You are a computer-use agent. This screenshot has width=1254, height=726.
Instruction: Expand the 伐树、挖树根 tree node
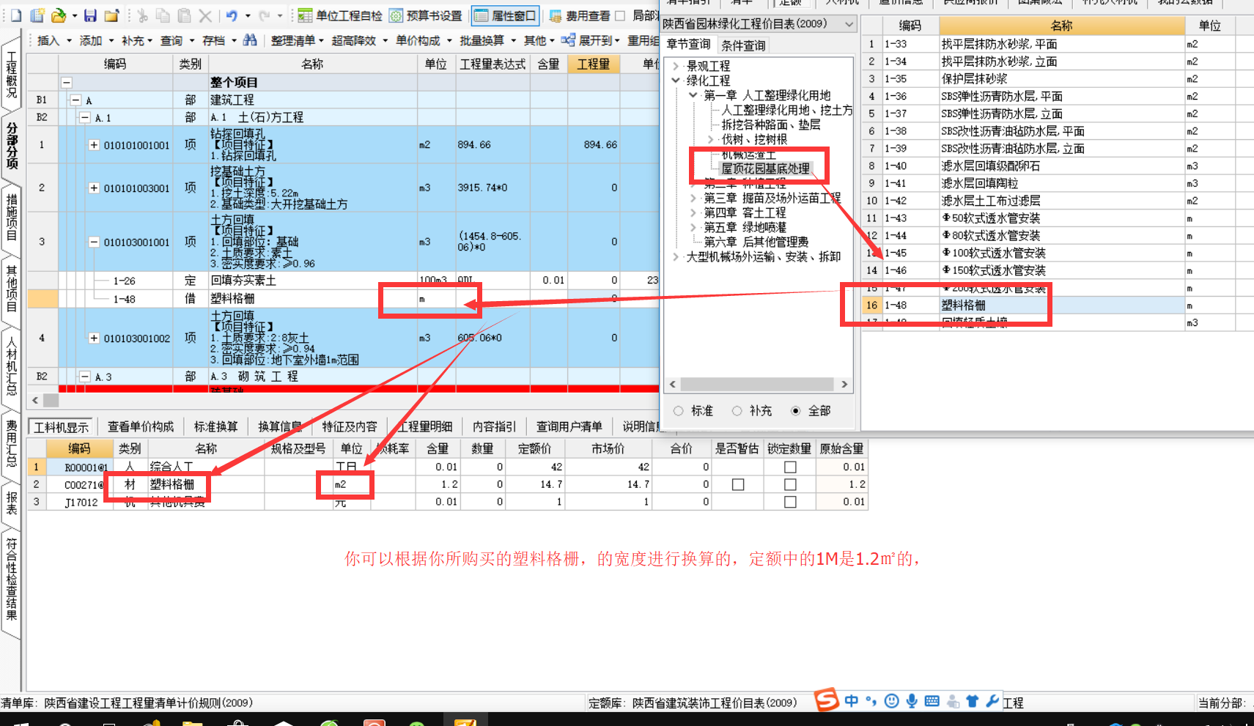tap(711, 139)
